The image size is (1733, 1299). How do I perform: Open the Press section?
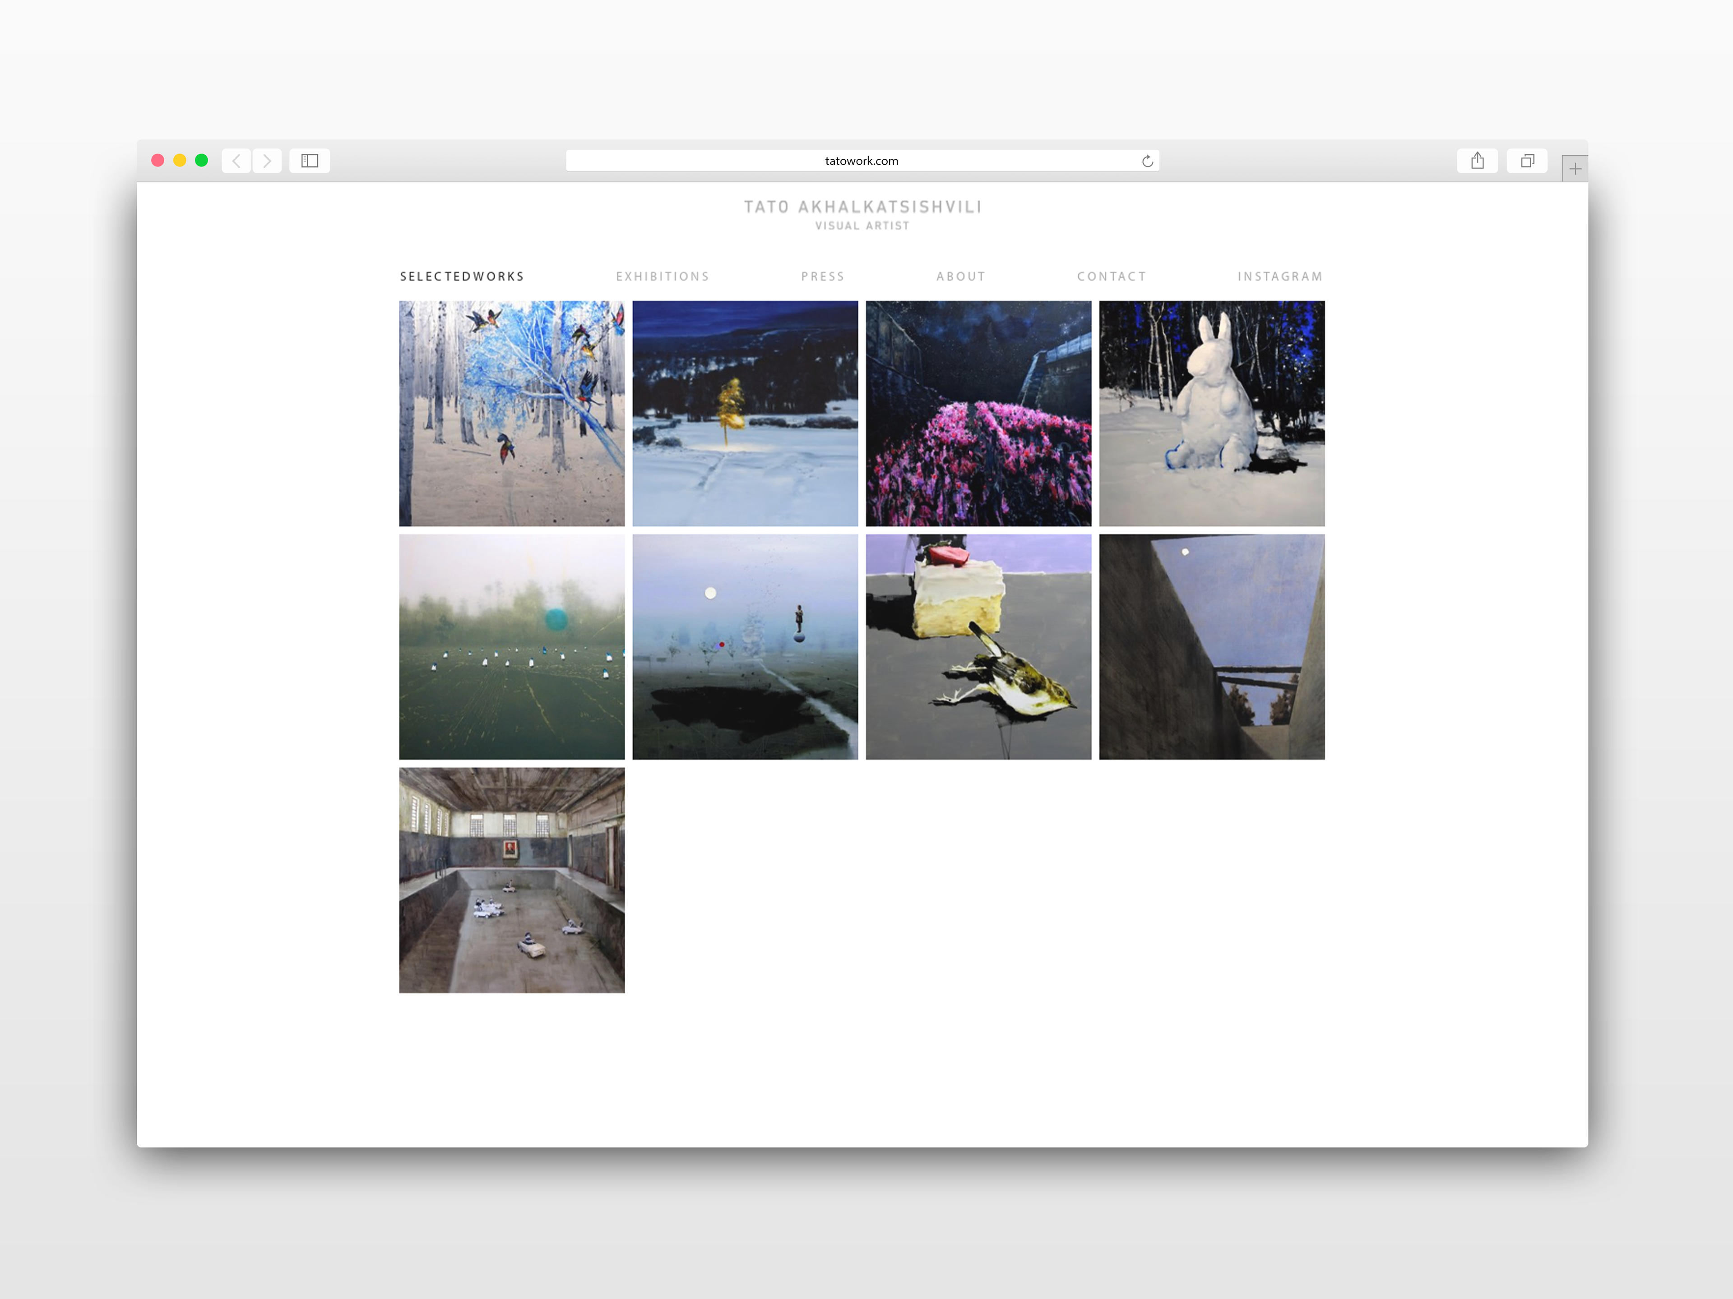[823, 276]
